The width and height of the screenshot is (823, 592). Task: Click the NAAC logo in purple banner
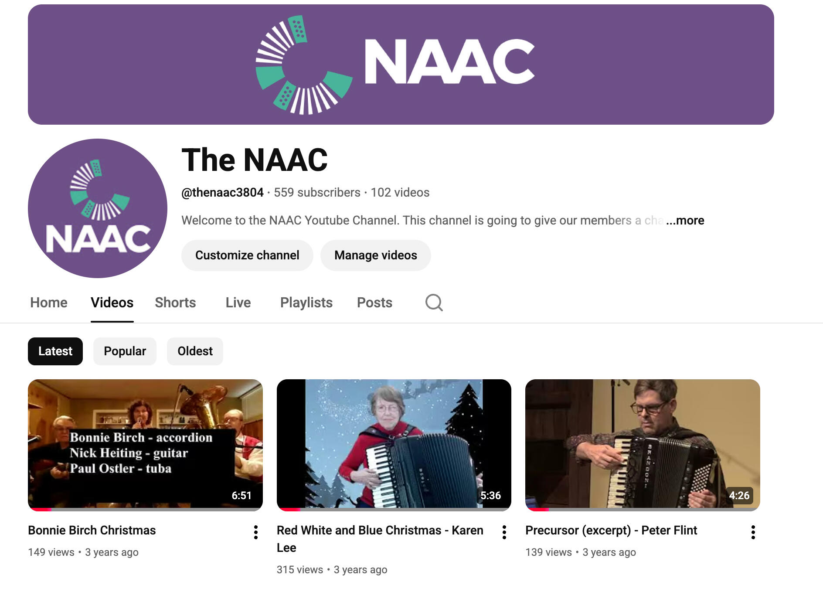(395, 65)
